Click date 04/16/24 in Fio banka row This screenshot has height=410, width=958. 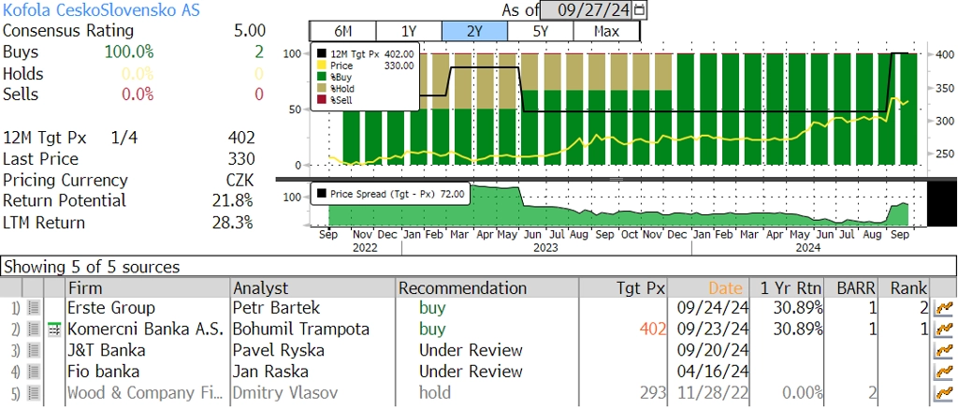[713, 372]
